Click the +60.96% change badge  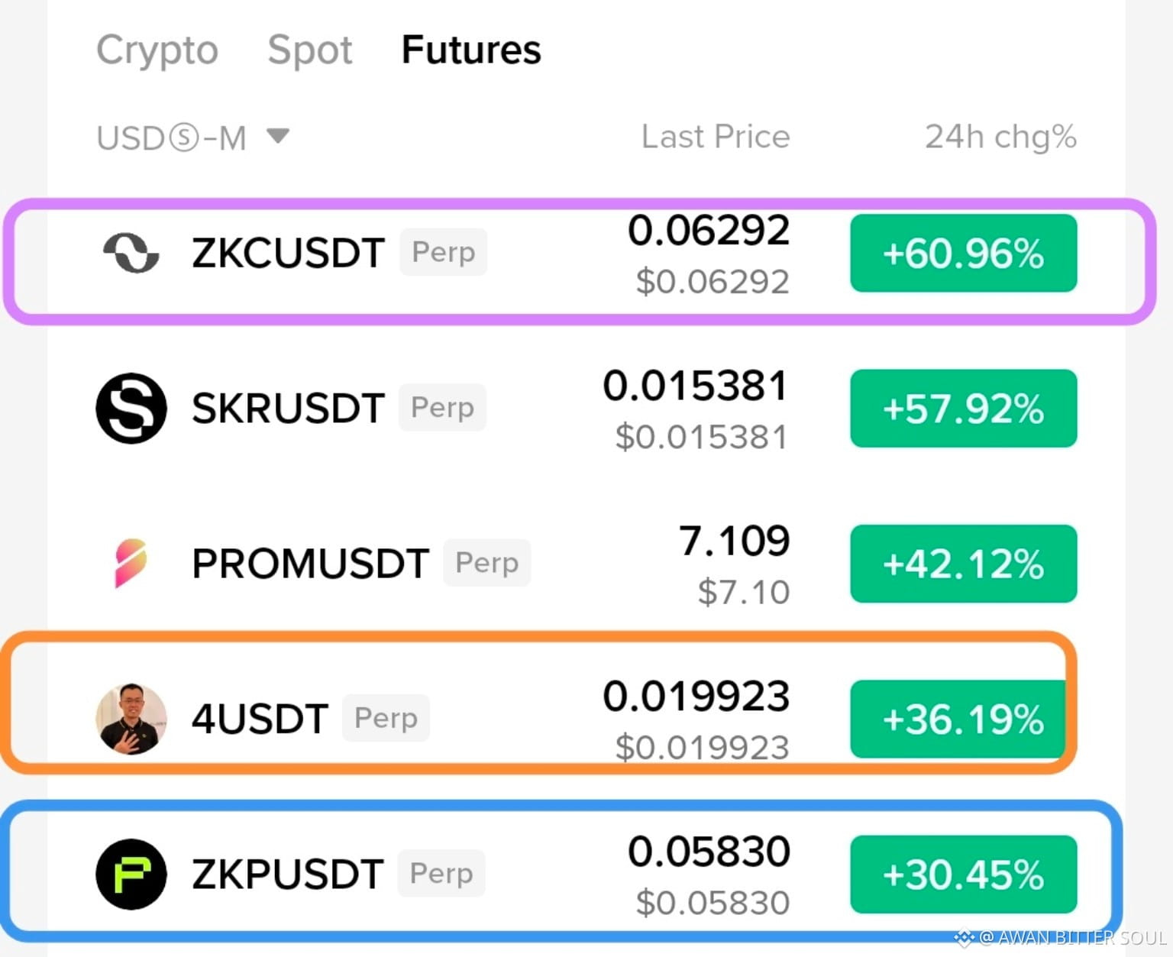click(x=964, y=253)
